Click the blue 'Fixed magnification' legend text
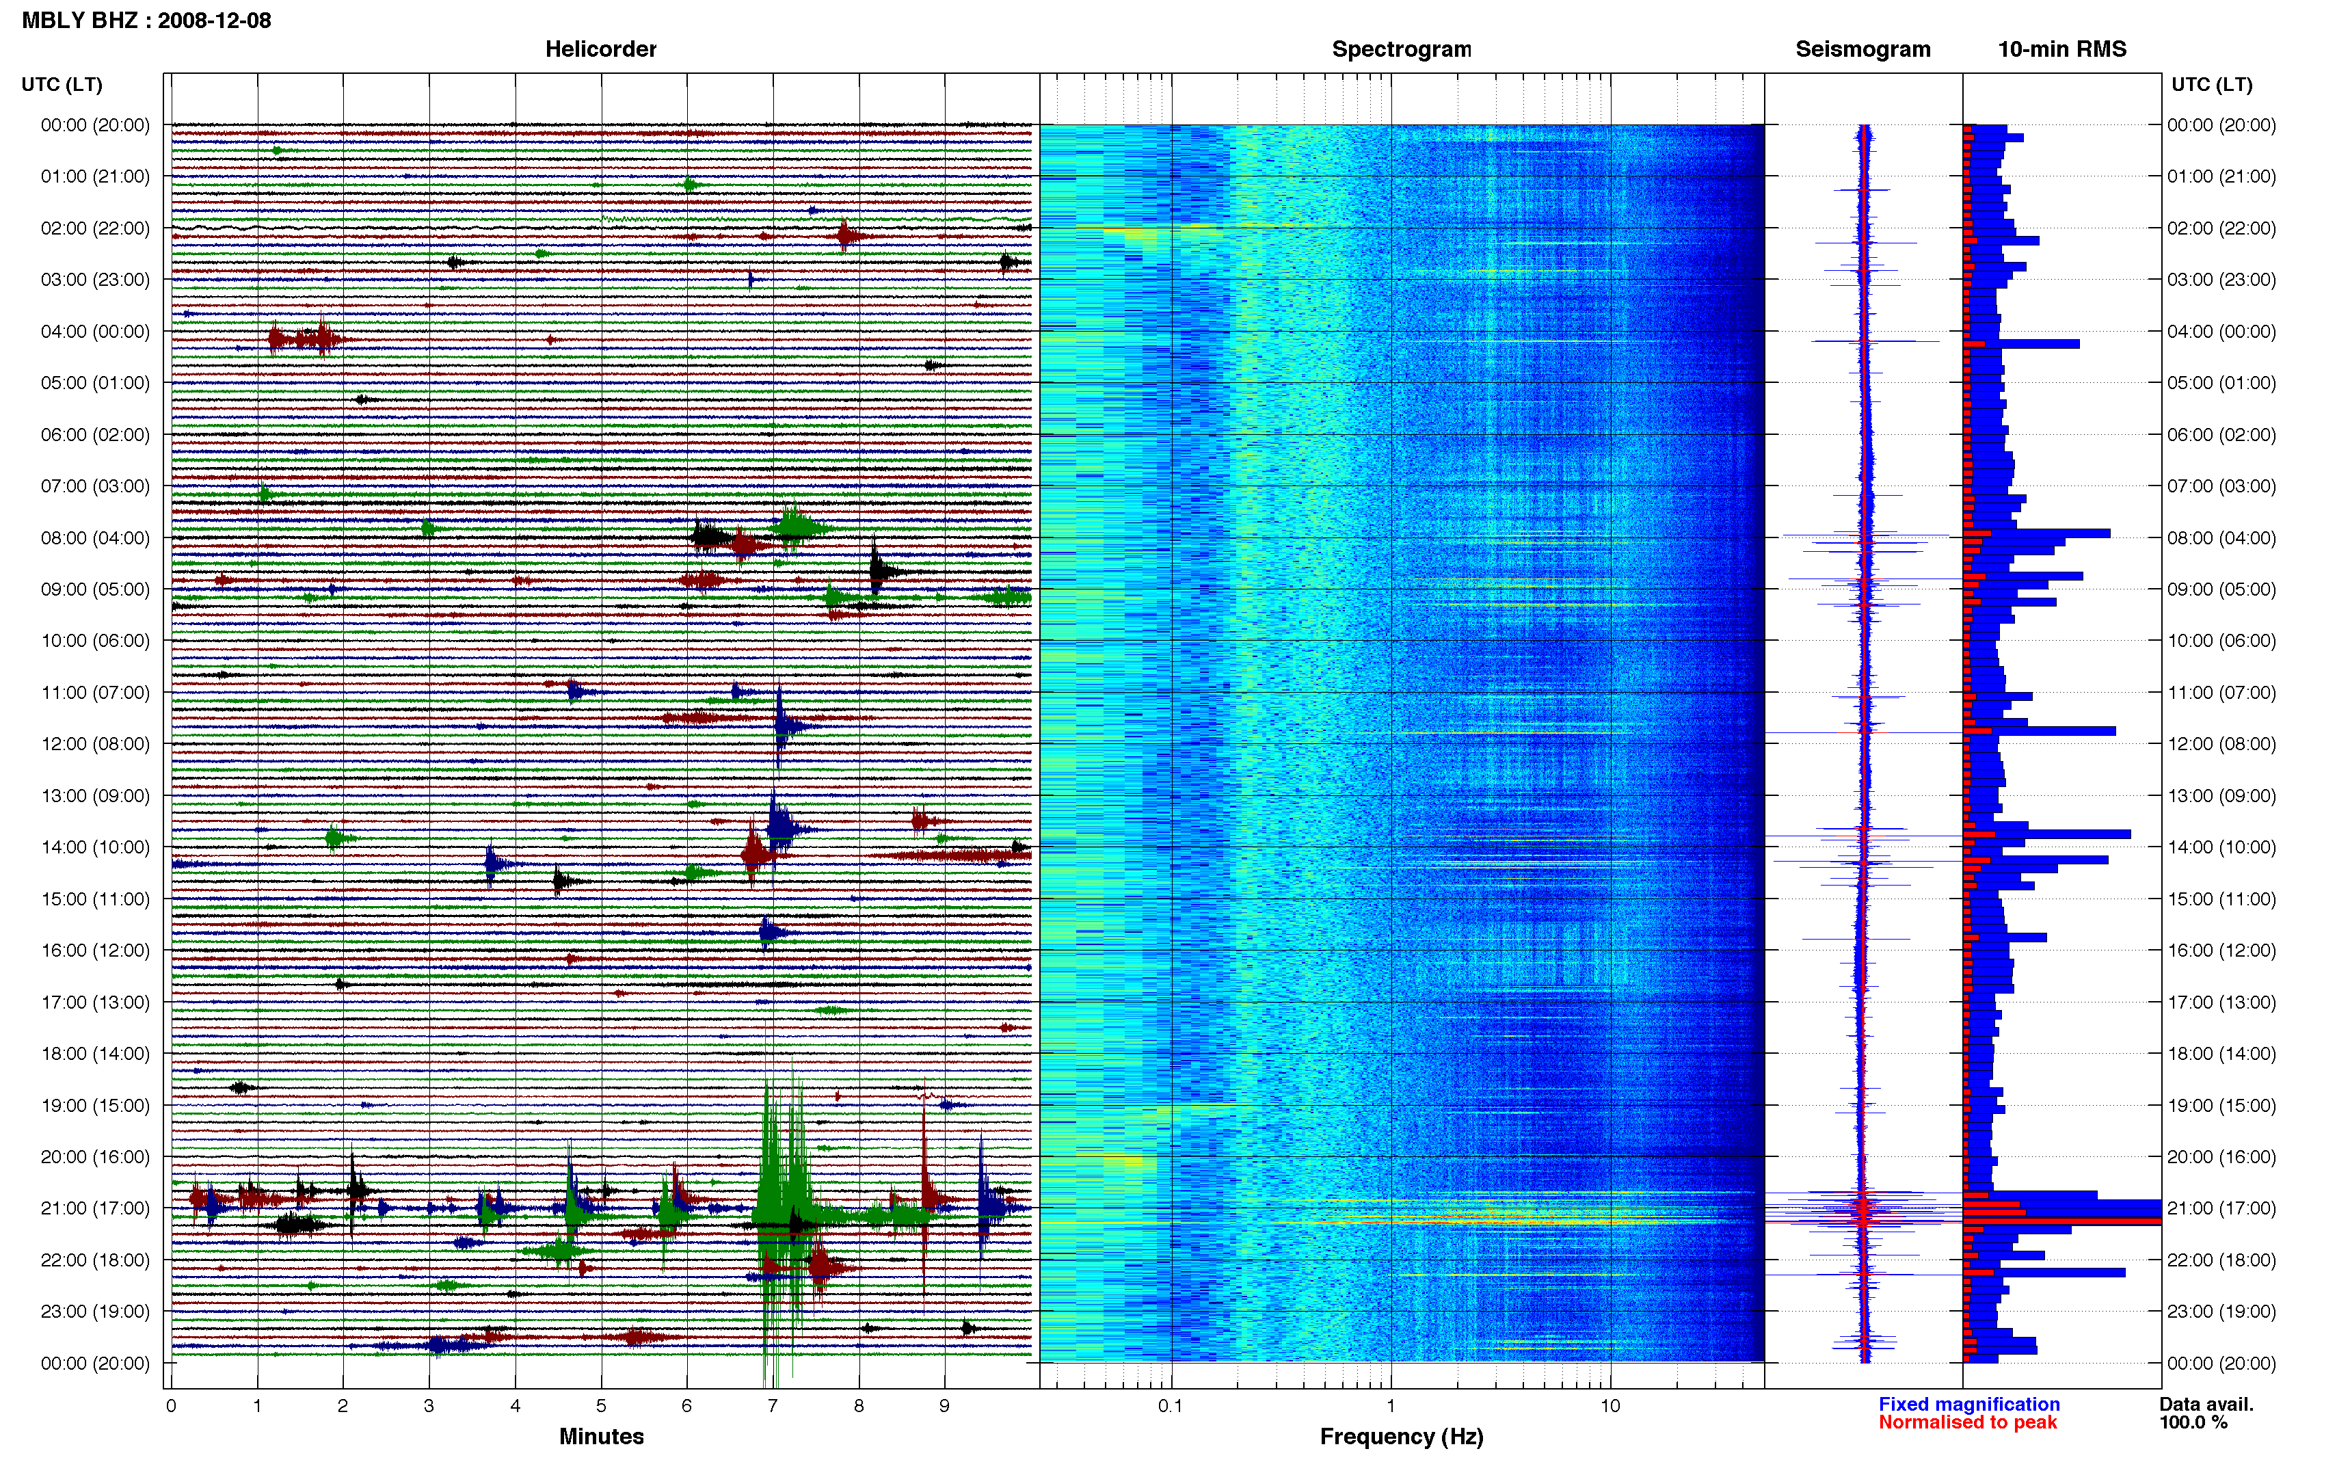This screenshot has height=1462, width=2337. 1968,1404
